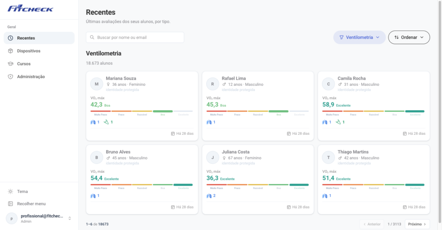The image size is (442, 230).
Task: Click the funnel icon on Ventilometria filter
Action: (x=341, y=37)
